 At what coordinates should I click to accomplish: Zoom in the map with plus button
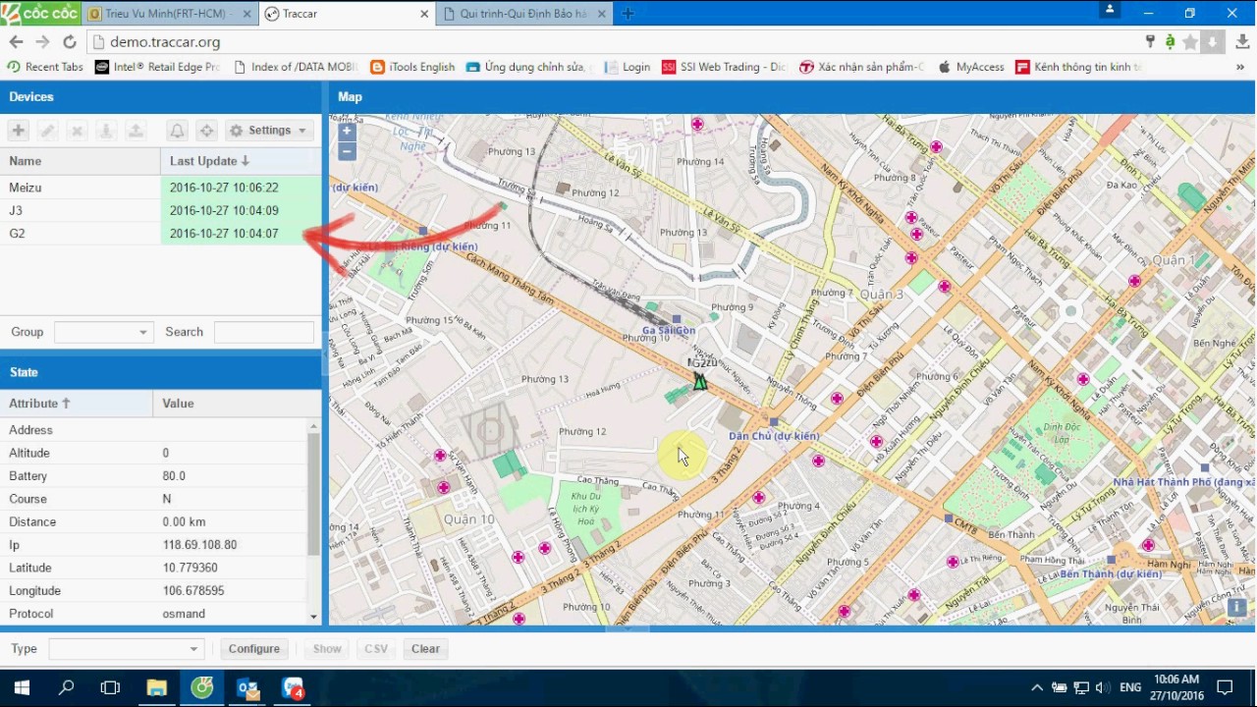coord(347,131)
